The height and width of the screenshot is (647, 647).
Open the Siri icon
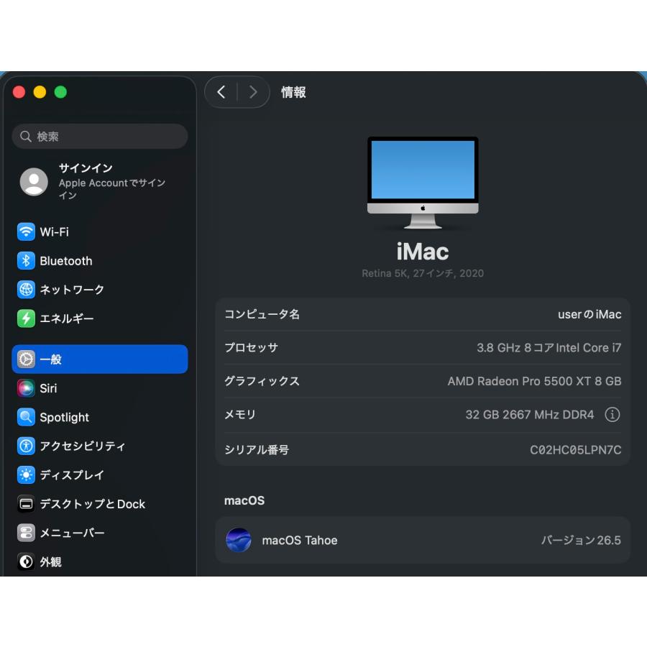pyautogui.click(x=26, y=388)
